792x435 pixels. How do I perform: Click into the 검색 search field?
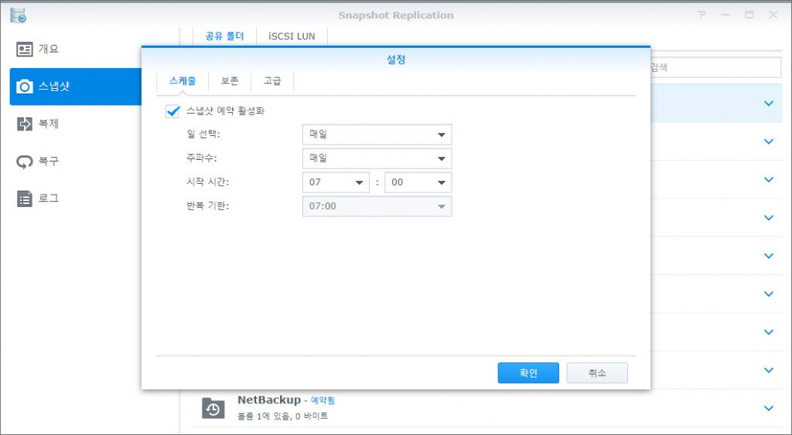pos(715,67)
